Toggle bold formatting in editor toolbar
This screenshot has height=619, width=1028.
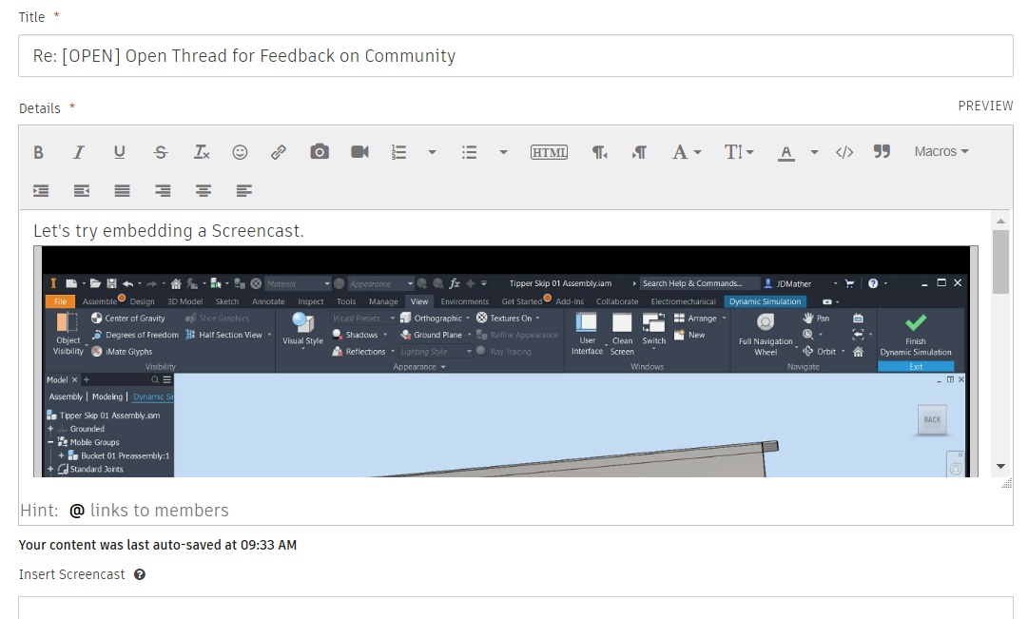point(39,152)
